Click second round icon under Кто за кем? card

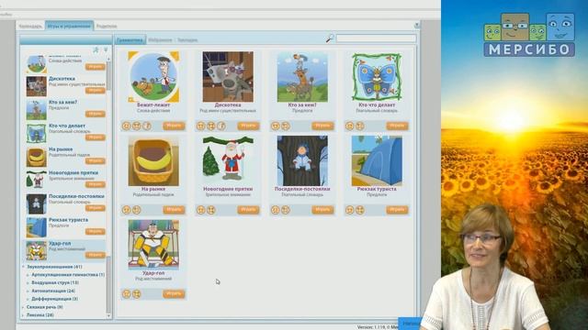pyautogui.click(x=286, y=126)
